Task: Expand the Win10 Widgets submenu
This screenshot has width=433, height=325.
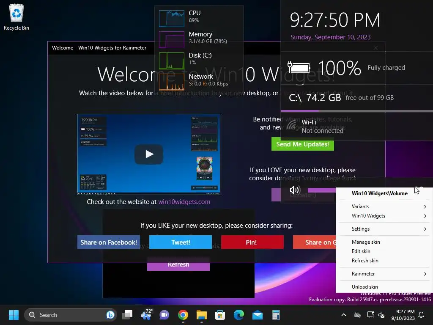Action: point(384,216)
